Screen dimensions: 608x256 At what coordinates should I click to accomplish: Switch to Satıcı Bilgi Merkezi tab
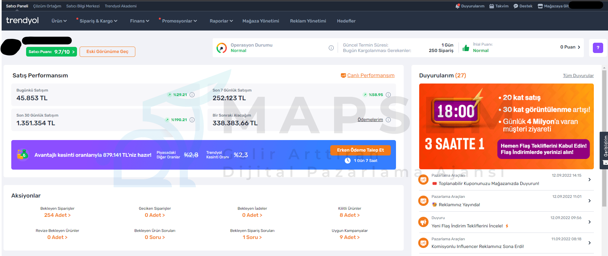pyautogui.click(x=83, y=6)
